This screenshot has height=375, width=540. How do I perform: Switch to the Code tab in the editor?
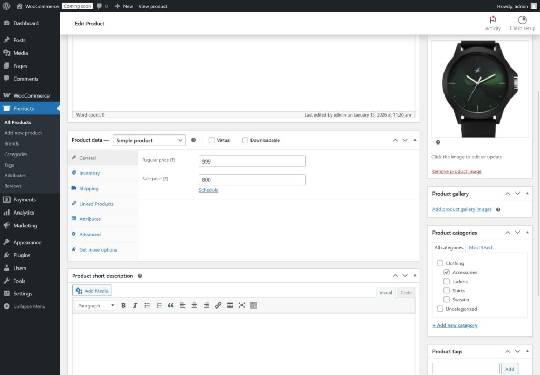pyautogui.click(x=406, y=292)
